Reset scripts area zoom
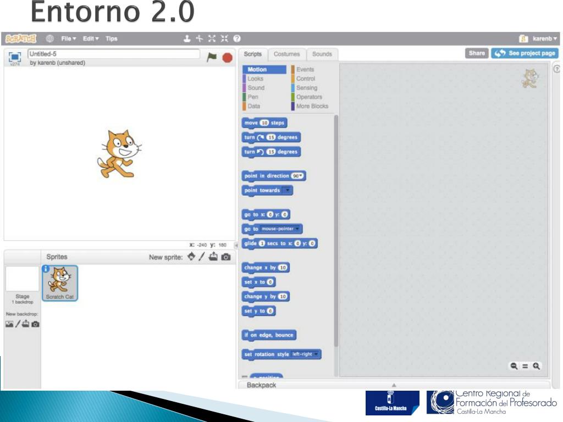563x422 pixels. tap(525, 366)
